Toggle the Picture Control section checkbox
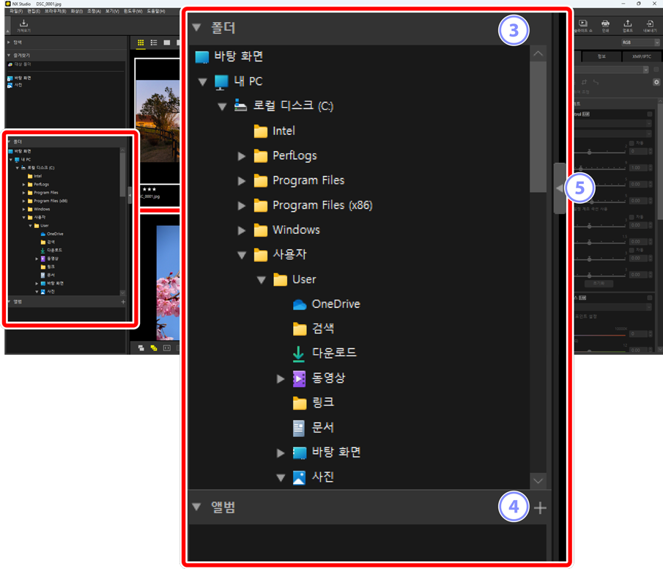663x569 pixels. pos(650,114)
